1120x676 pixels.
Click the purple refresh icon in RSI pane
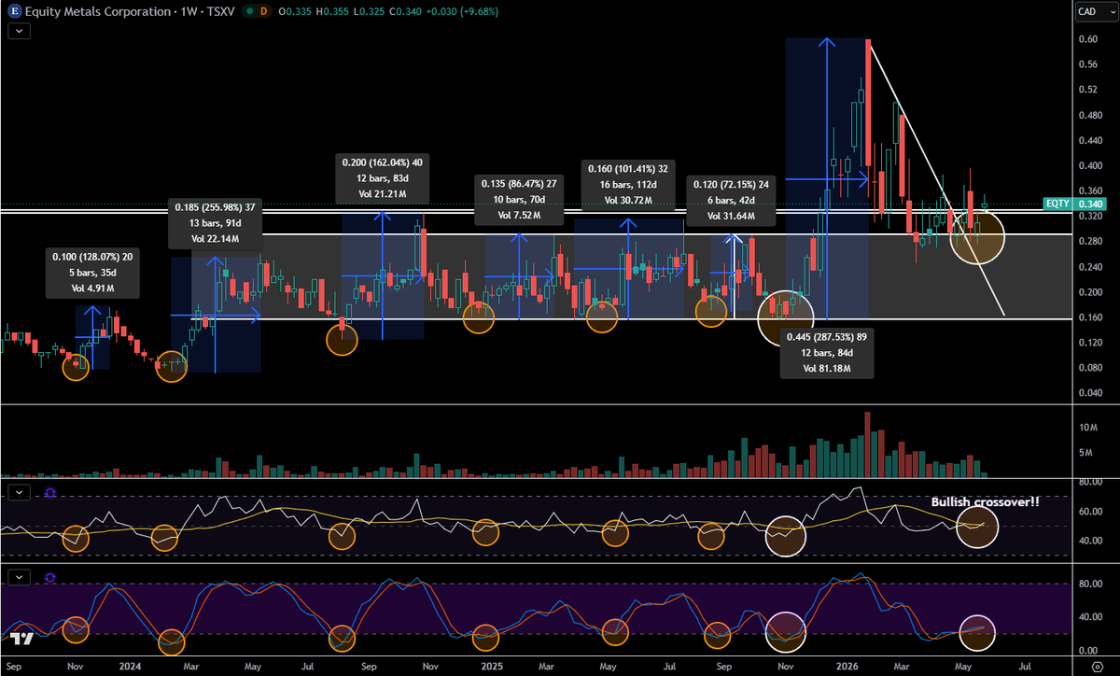pyautogui.click(x=49, y=491)
